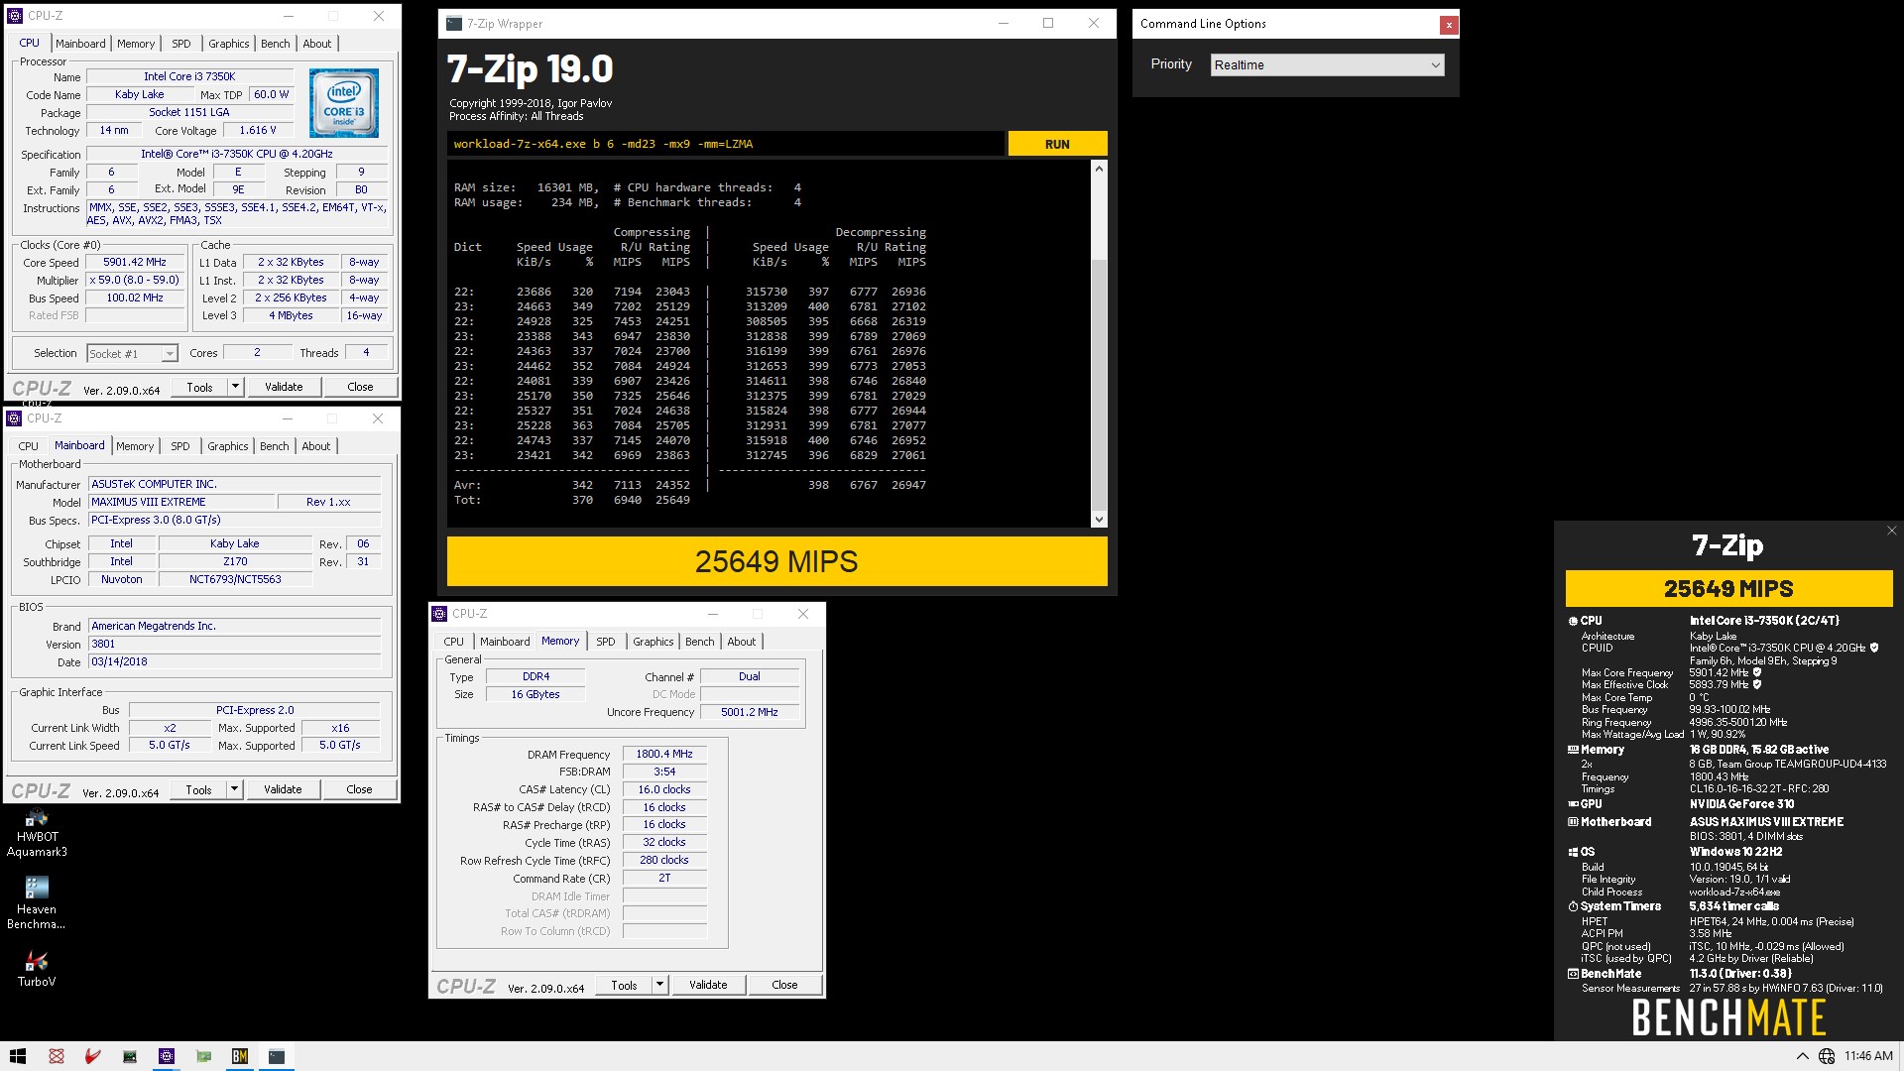1904x1071 pixels.
Task: Switch to CPU-Z from the taskbar
Action: coord(167,1056)
